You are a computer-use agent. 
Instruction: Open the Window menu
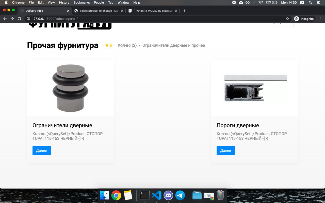point(123,3)
